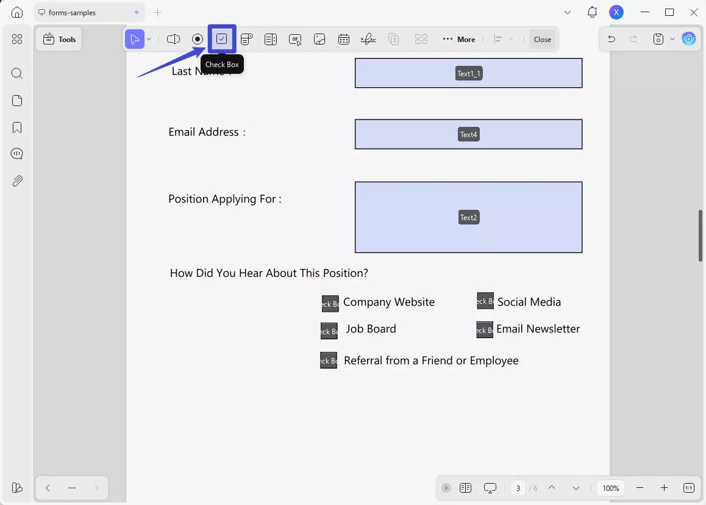Click the undo button
Screen dimensions: 706x505
[611, 38]
